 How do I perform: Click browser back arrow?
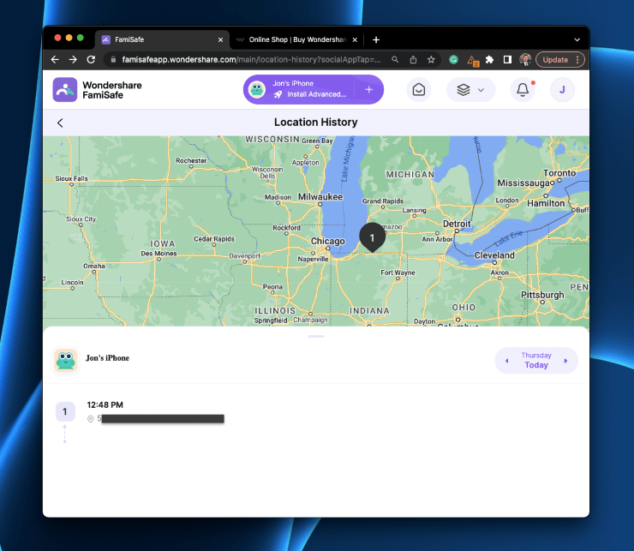click(x=55, y=59)
